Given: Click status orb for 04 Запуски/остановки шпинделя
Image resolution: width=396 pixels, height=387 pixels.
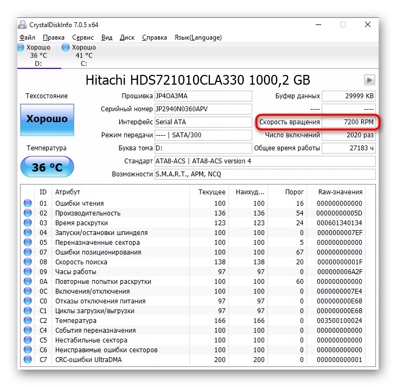Looking at the screenshot, I should pos(28,232).
